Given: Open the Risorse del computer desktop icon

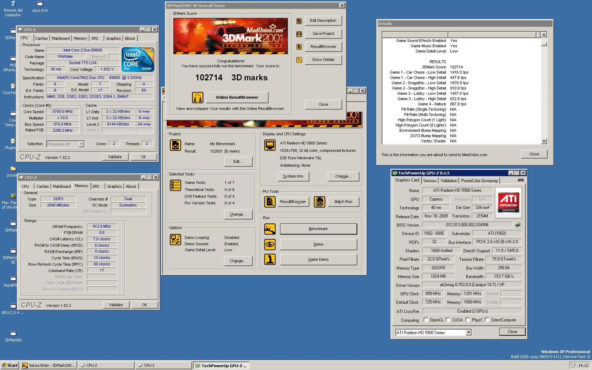Looking at the screenshot, I should pyautogui.click(x=13, y=9).
